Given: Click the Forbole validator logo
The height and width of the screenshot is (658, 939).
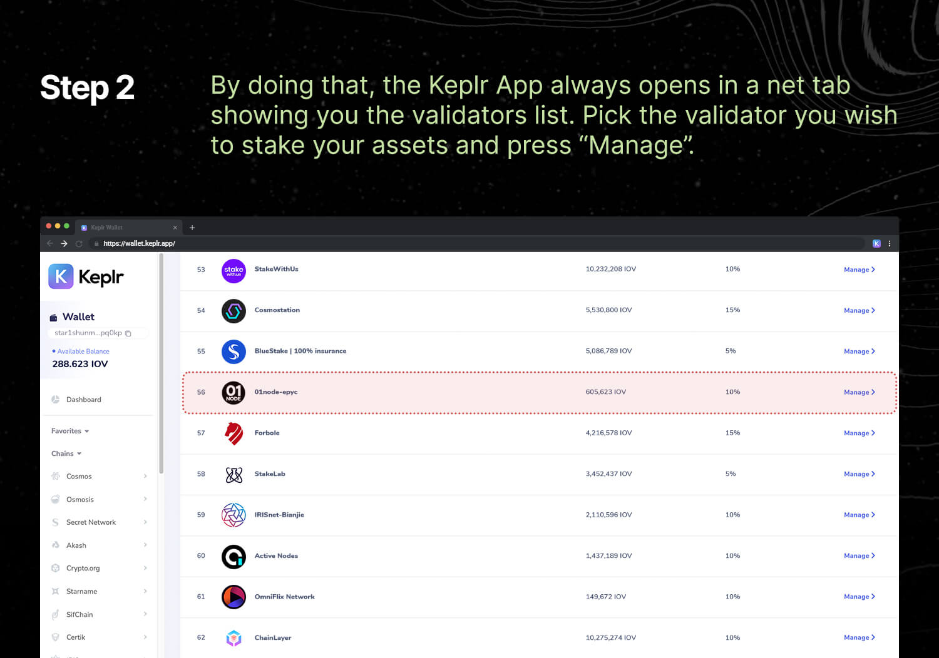Looking at the screenshot, I should (233, 433).
